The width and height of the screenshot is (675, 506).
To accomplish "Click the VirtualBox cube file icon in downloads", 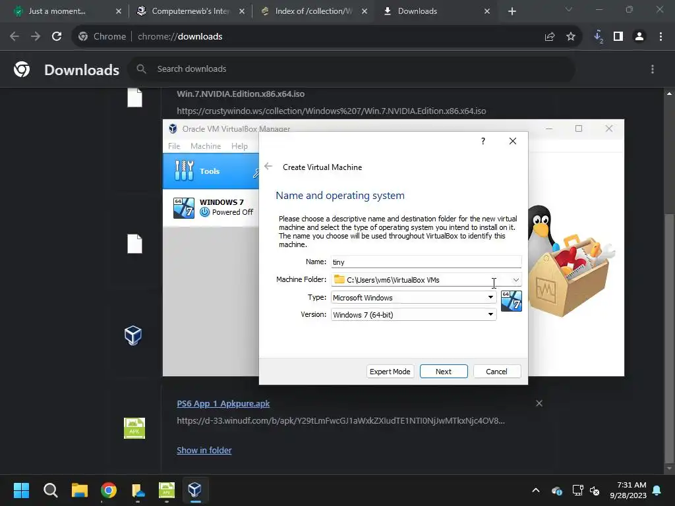I will (x=133, y=335).
